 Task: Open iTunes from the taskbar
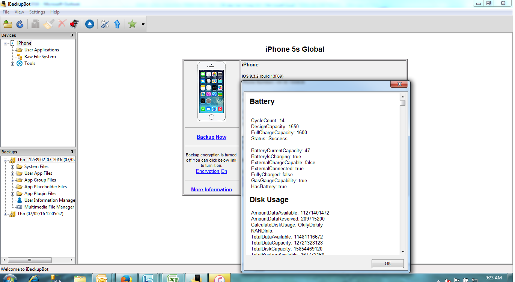click(x=219, y=279)
